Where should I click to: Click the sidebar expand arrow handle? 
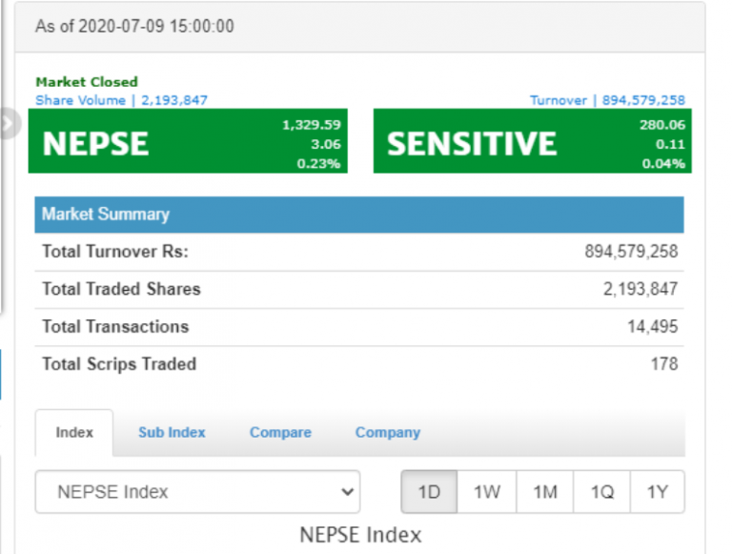pos(10,123)
